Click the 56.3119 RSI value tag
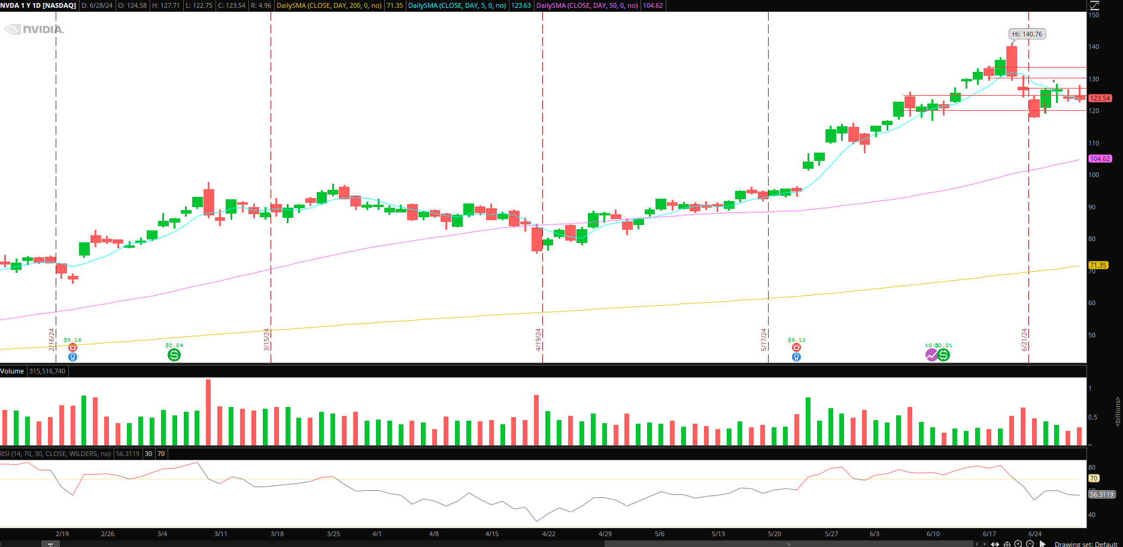The image size is (1123, 547). [1101, 494]
